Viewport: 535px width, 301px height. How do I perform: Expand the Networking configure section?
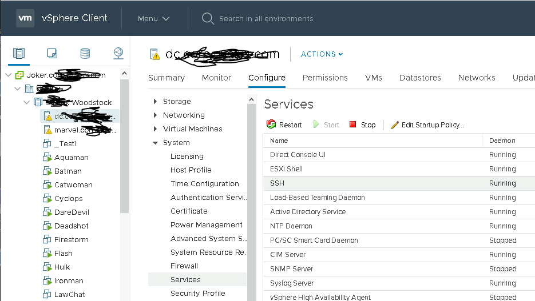coord(155,115)
